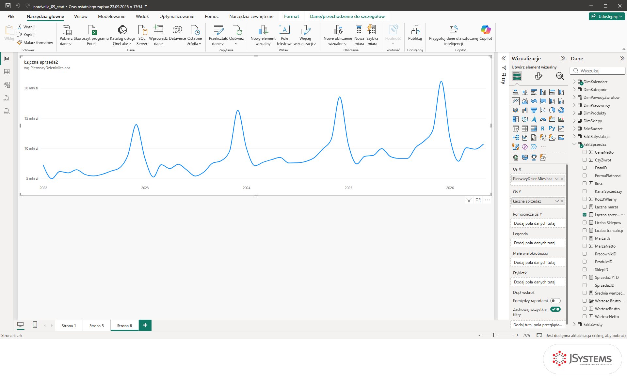Expand the FaktZwroty table

click(x=574, y=325)
